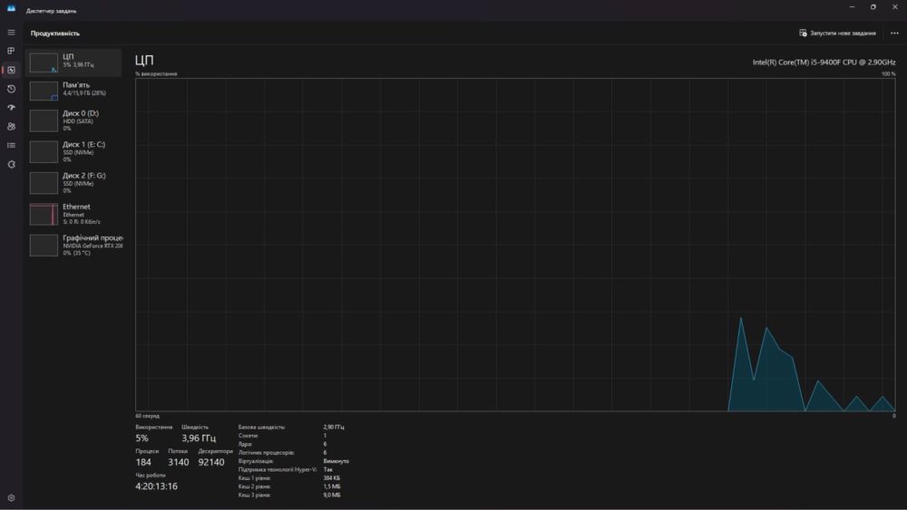This screenshot has height=510, width=907.
Task: Click the Пам'ять mini graph thumbnail
Action: tap(44, 91)
